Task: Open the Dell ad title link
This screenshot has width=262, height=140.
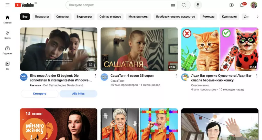Action: 61,78
